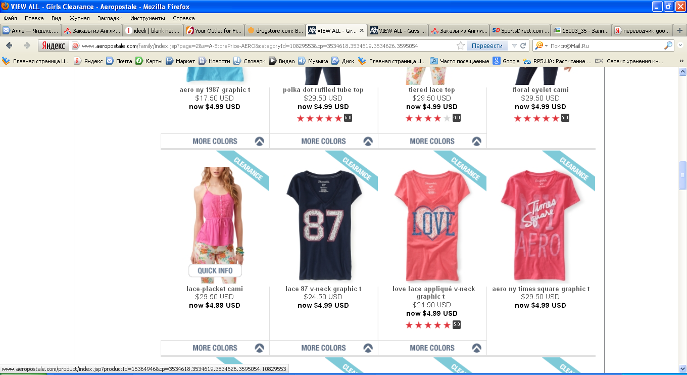Expand MORE COLORS under tiered lace top
This screenshot has height=375, width=687.
click(432, 141)
